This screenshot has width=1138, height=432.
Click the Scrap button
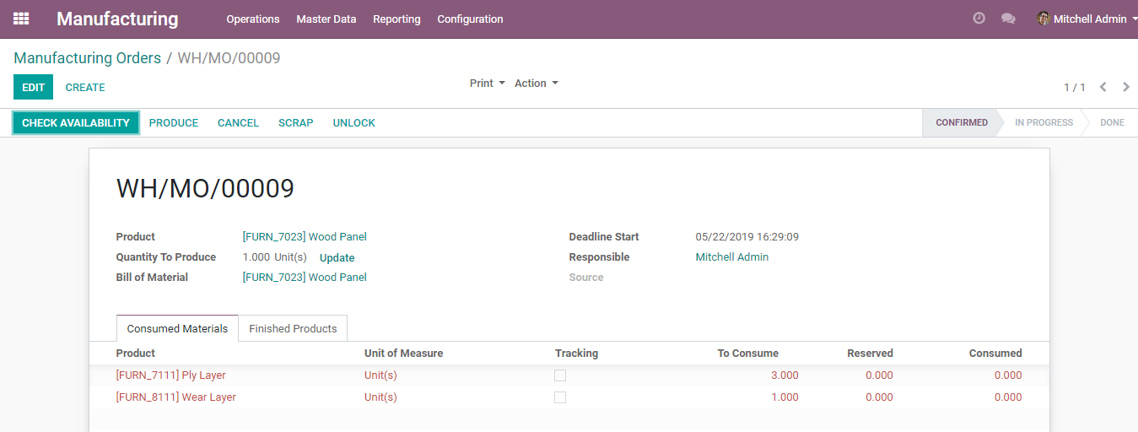click(296, 122)
